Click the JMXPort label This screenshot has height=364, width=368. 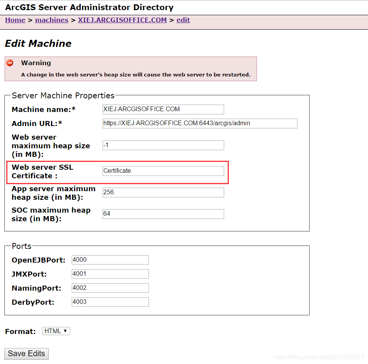(29, 274)
